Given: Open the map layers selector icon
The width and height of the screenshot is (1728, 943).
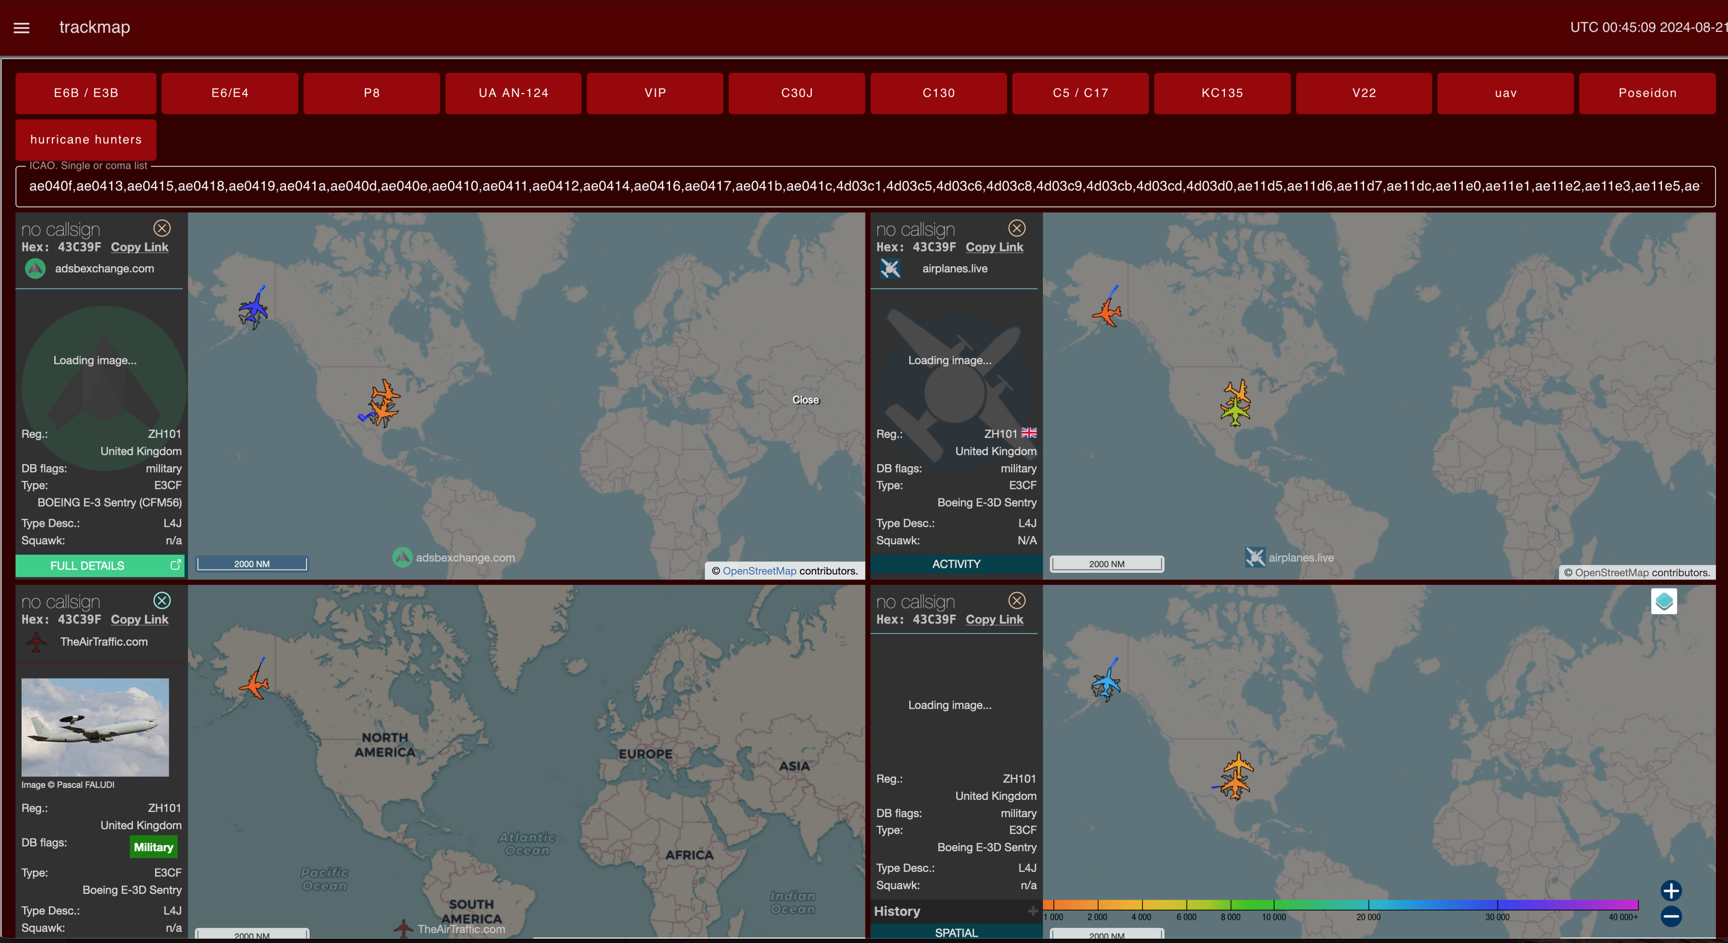Looking at the screenshot, I should click(1664, 601).
